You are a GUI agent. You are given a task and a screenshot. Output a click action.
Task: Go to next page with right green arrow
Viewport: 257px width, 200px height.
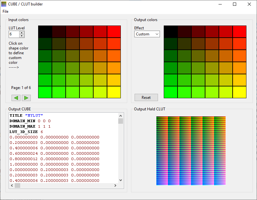(x=26, y=98)
